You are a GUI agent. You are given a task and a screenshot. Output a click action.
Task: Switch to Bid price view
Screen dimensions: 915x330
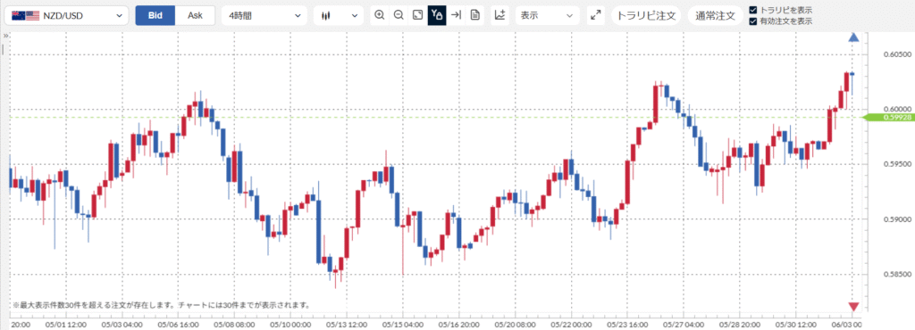pyautogui.click(x=155, y=16)
